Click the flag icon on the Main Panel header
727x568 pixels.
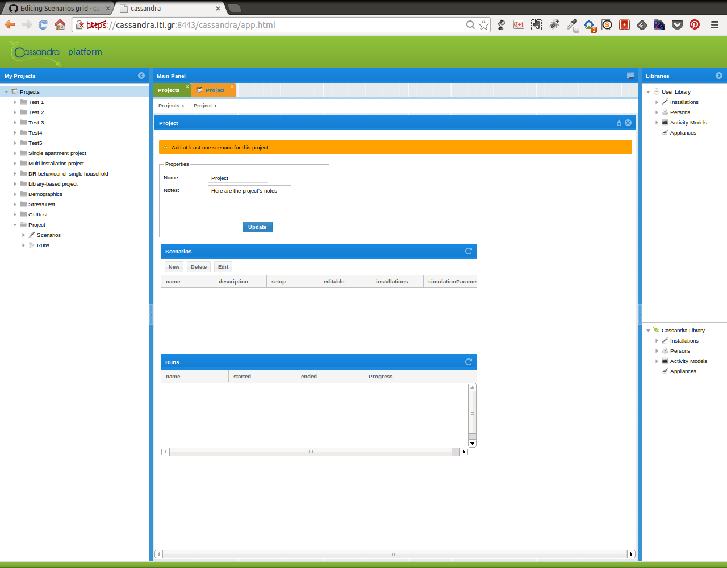pos(629,76)
